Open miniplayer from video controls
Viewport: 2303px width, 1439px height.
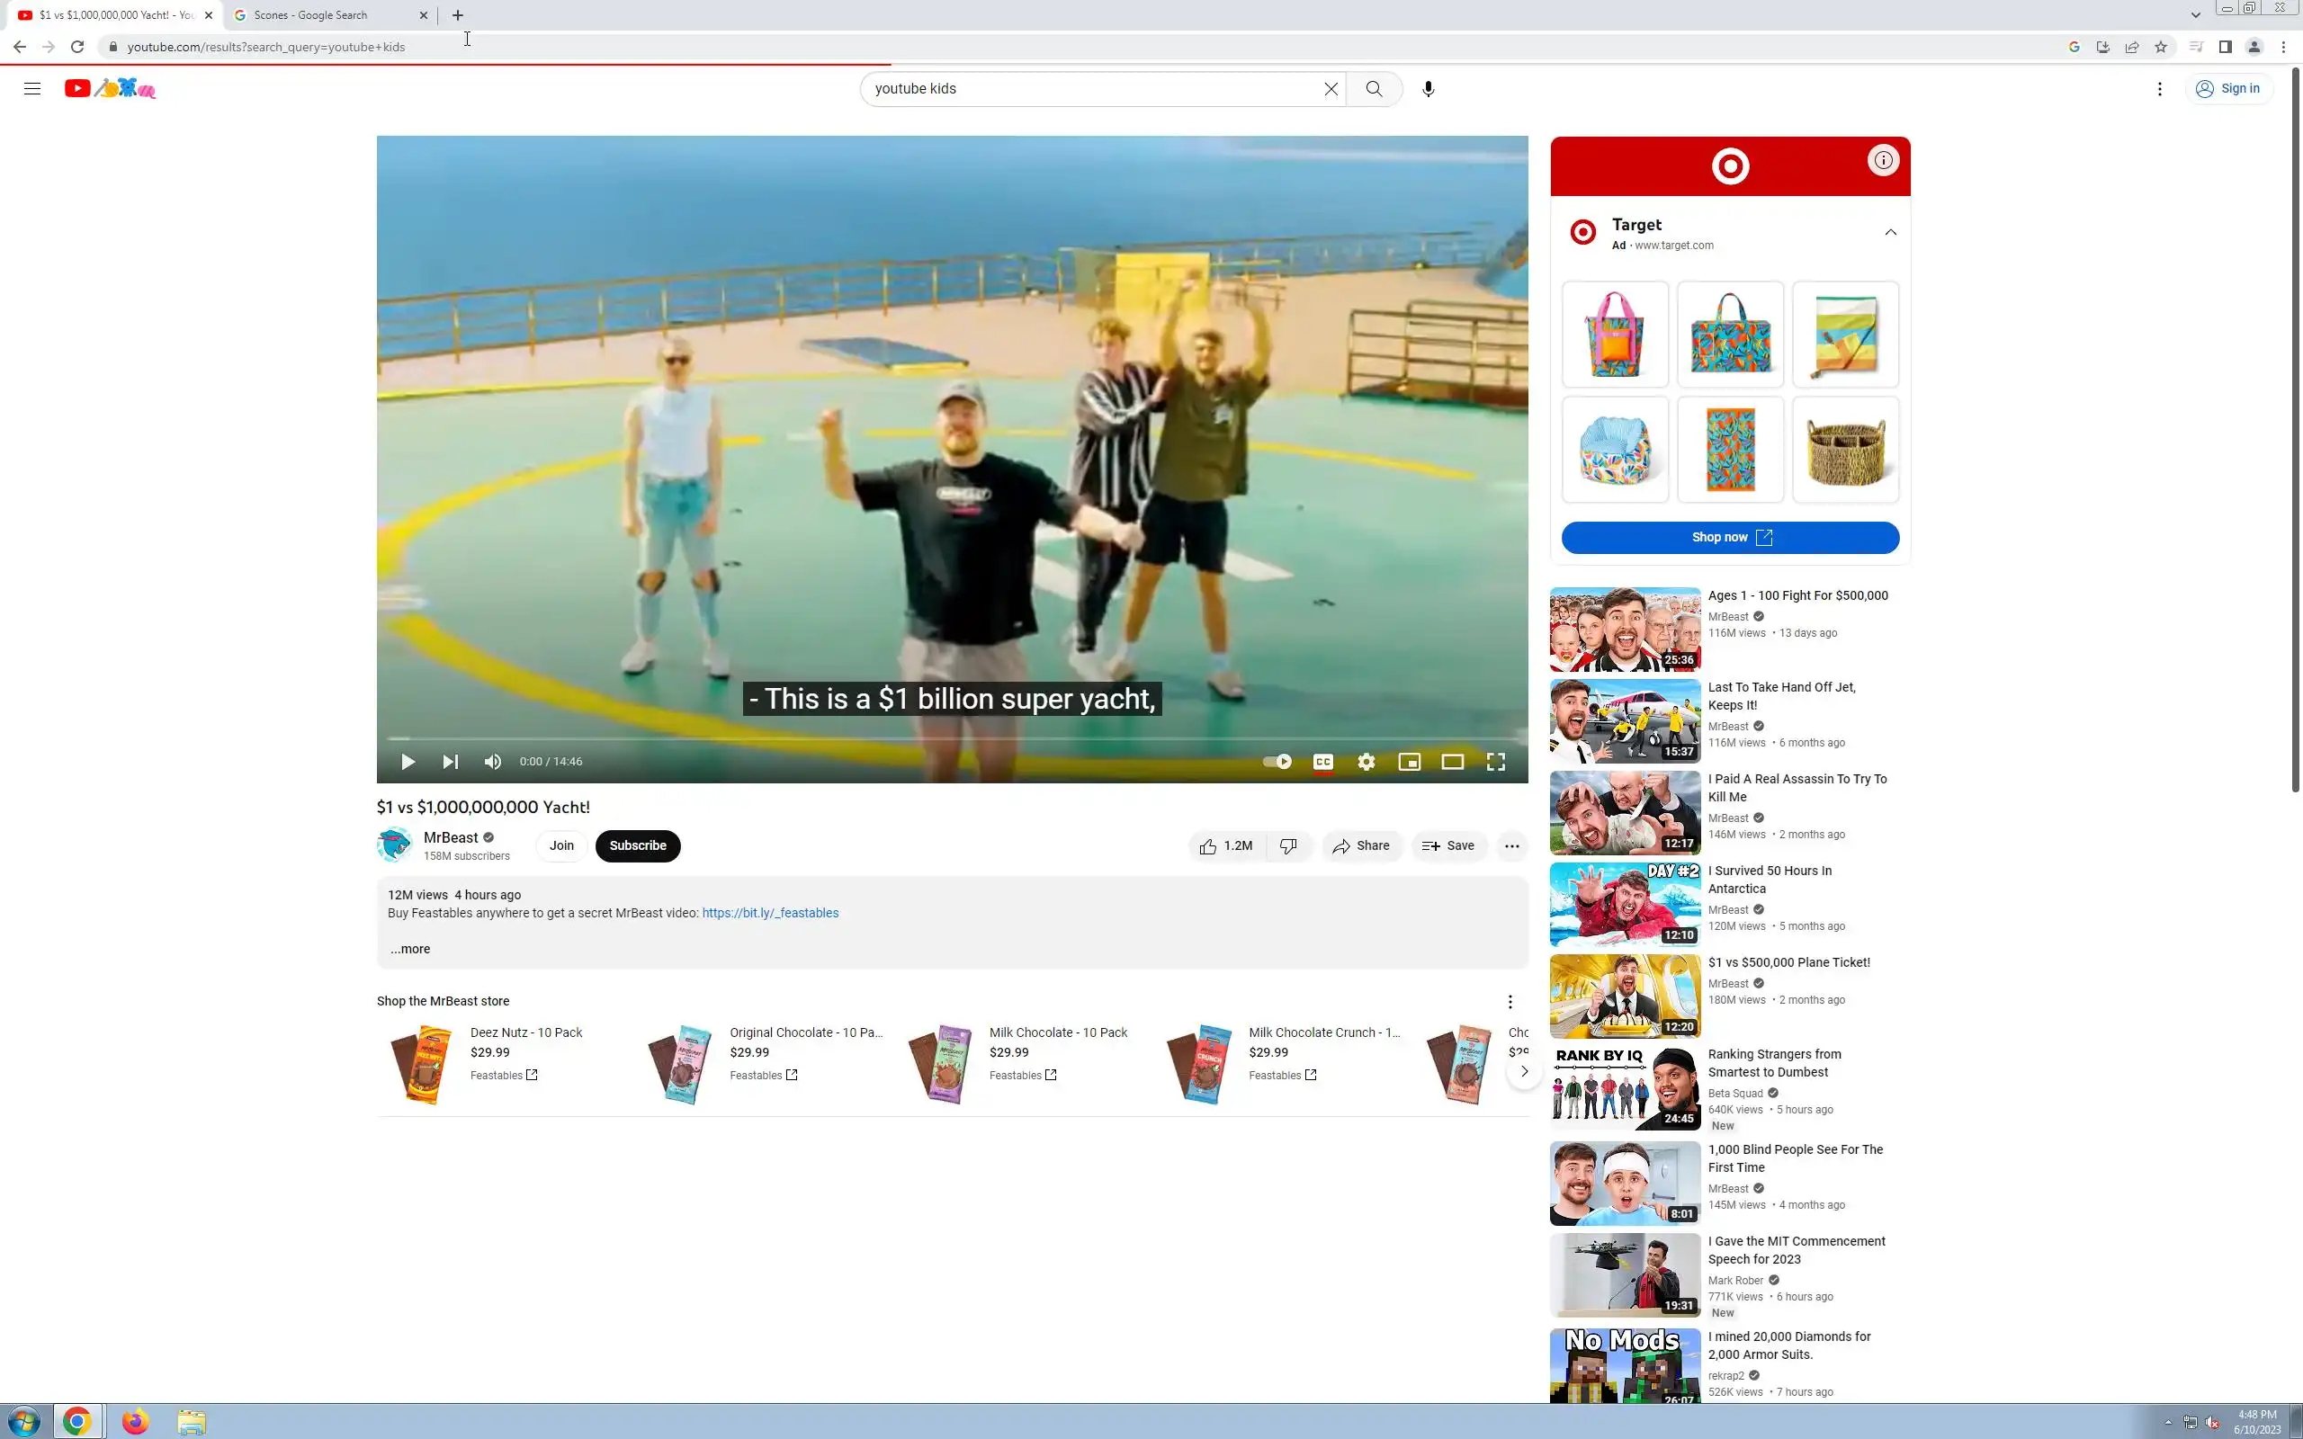click(1409, 762)
